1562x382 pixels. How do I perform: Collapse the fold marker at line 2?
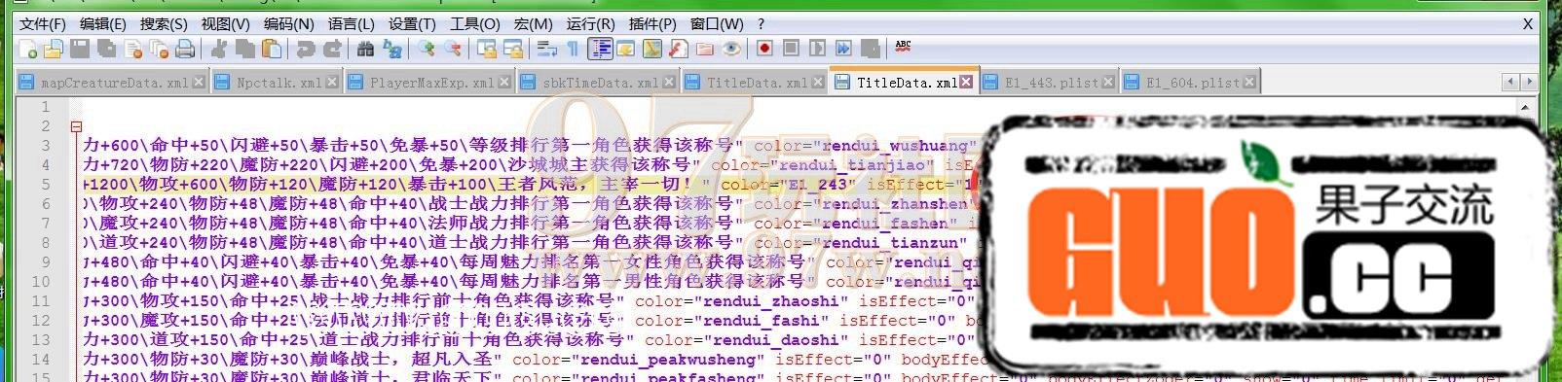pyautogui.click(x=76, y=126)
